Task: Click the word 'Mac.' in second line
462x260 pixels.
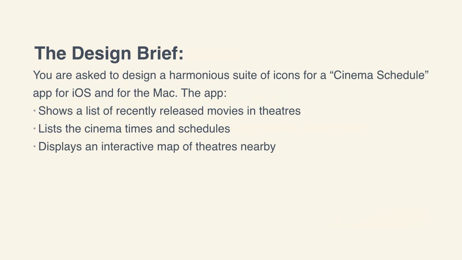Action: click(165, 93)
